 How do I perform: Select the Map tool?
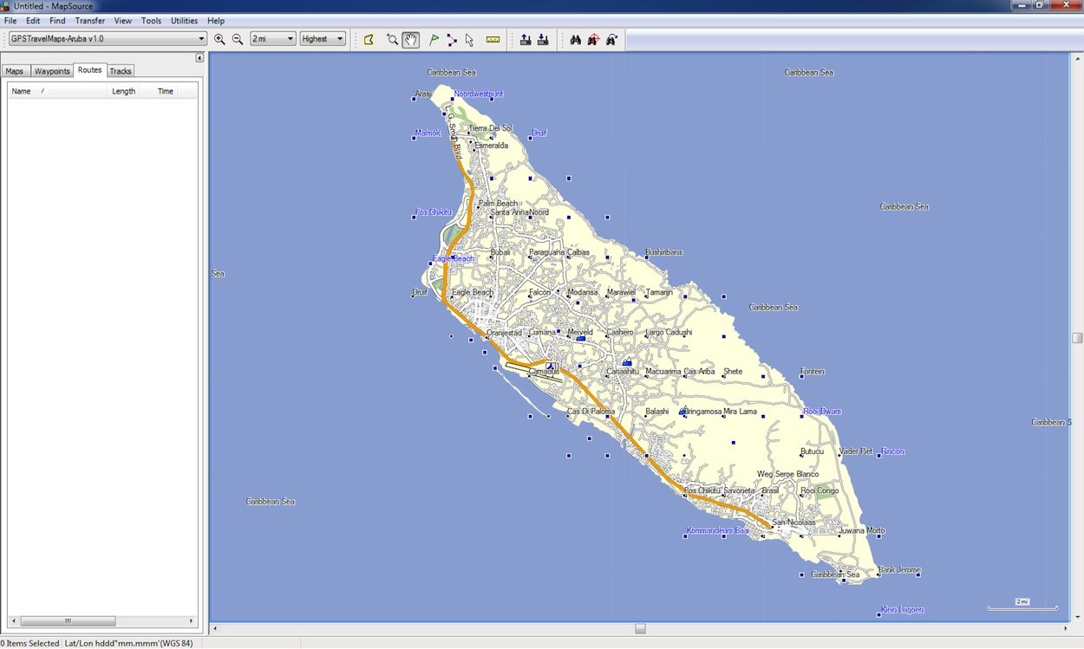tap(369, 39)
